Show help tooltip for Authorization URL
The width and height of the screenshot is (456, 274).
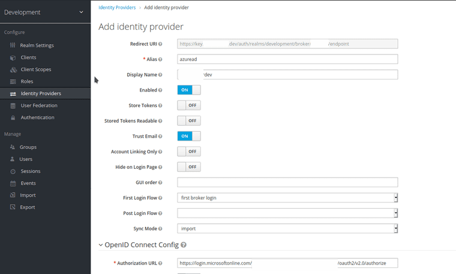(x=160, y=263)
